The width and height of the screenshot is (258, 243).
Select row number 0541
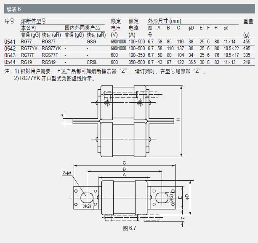point(9,42)
